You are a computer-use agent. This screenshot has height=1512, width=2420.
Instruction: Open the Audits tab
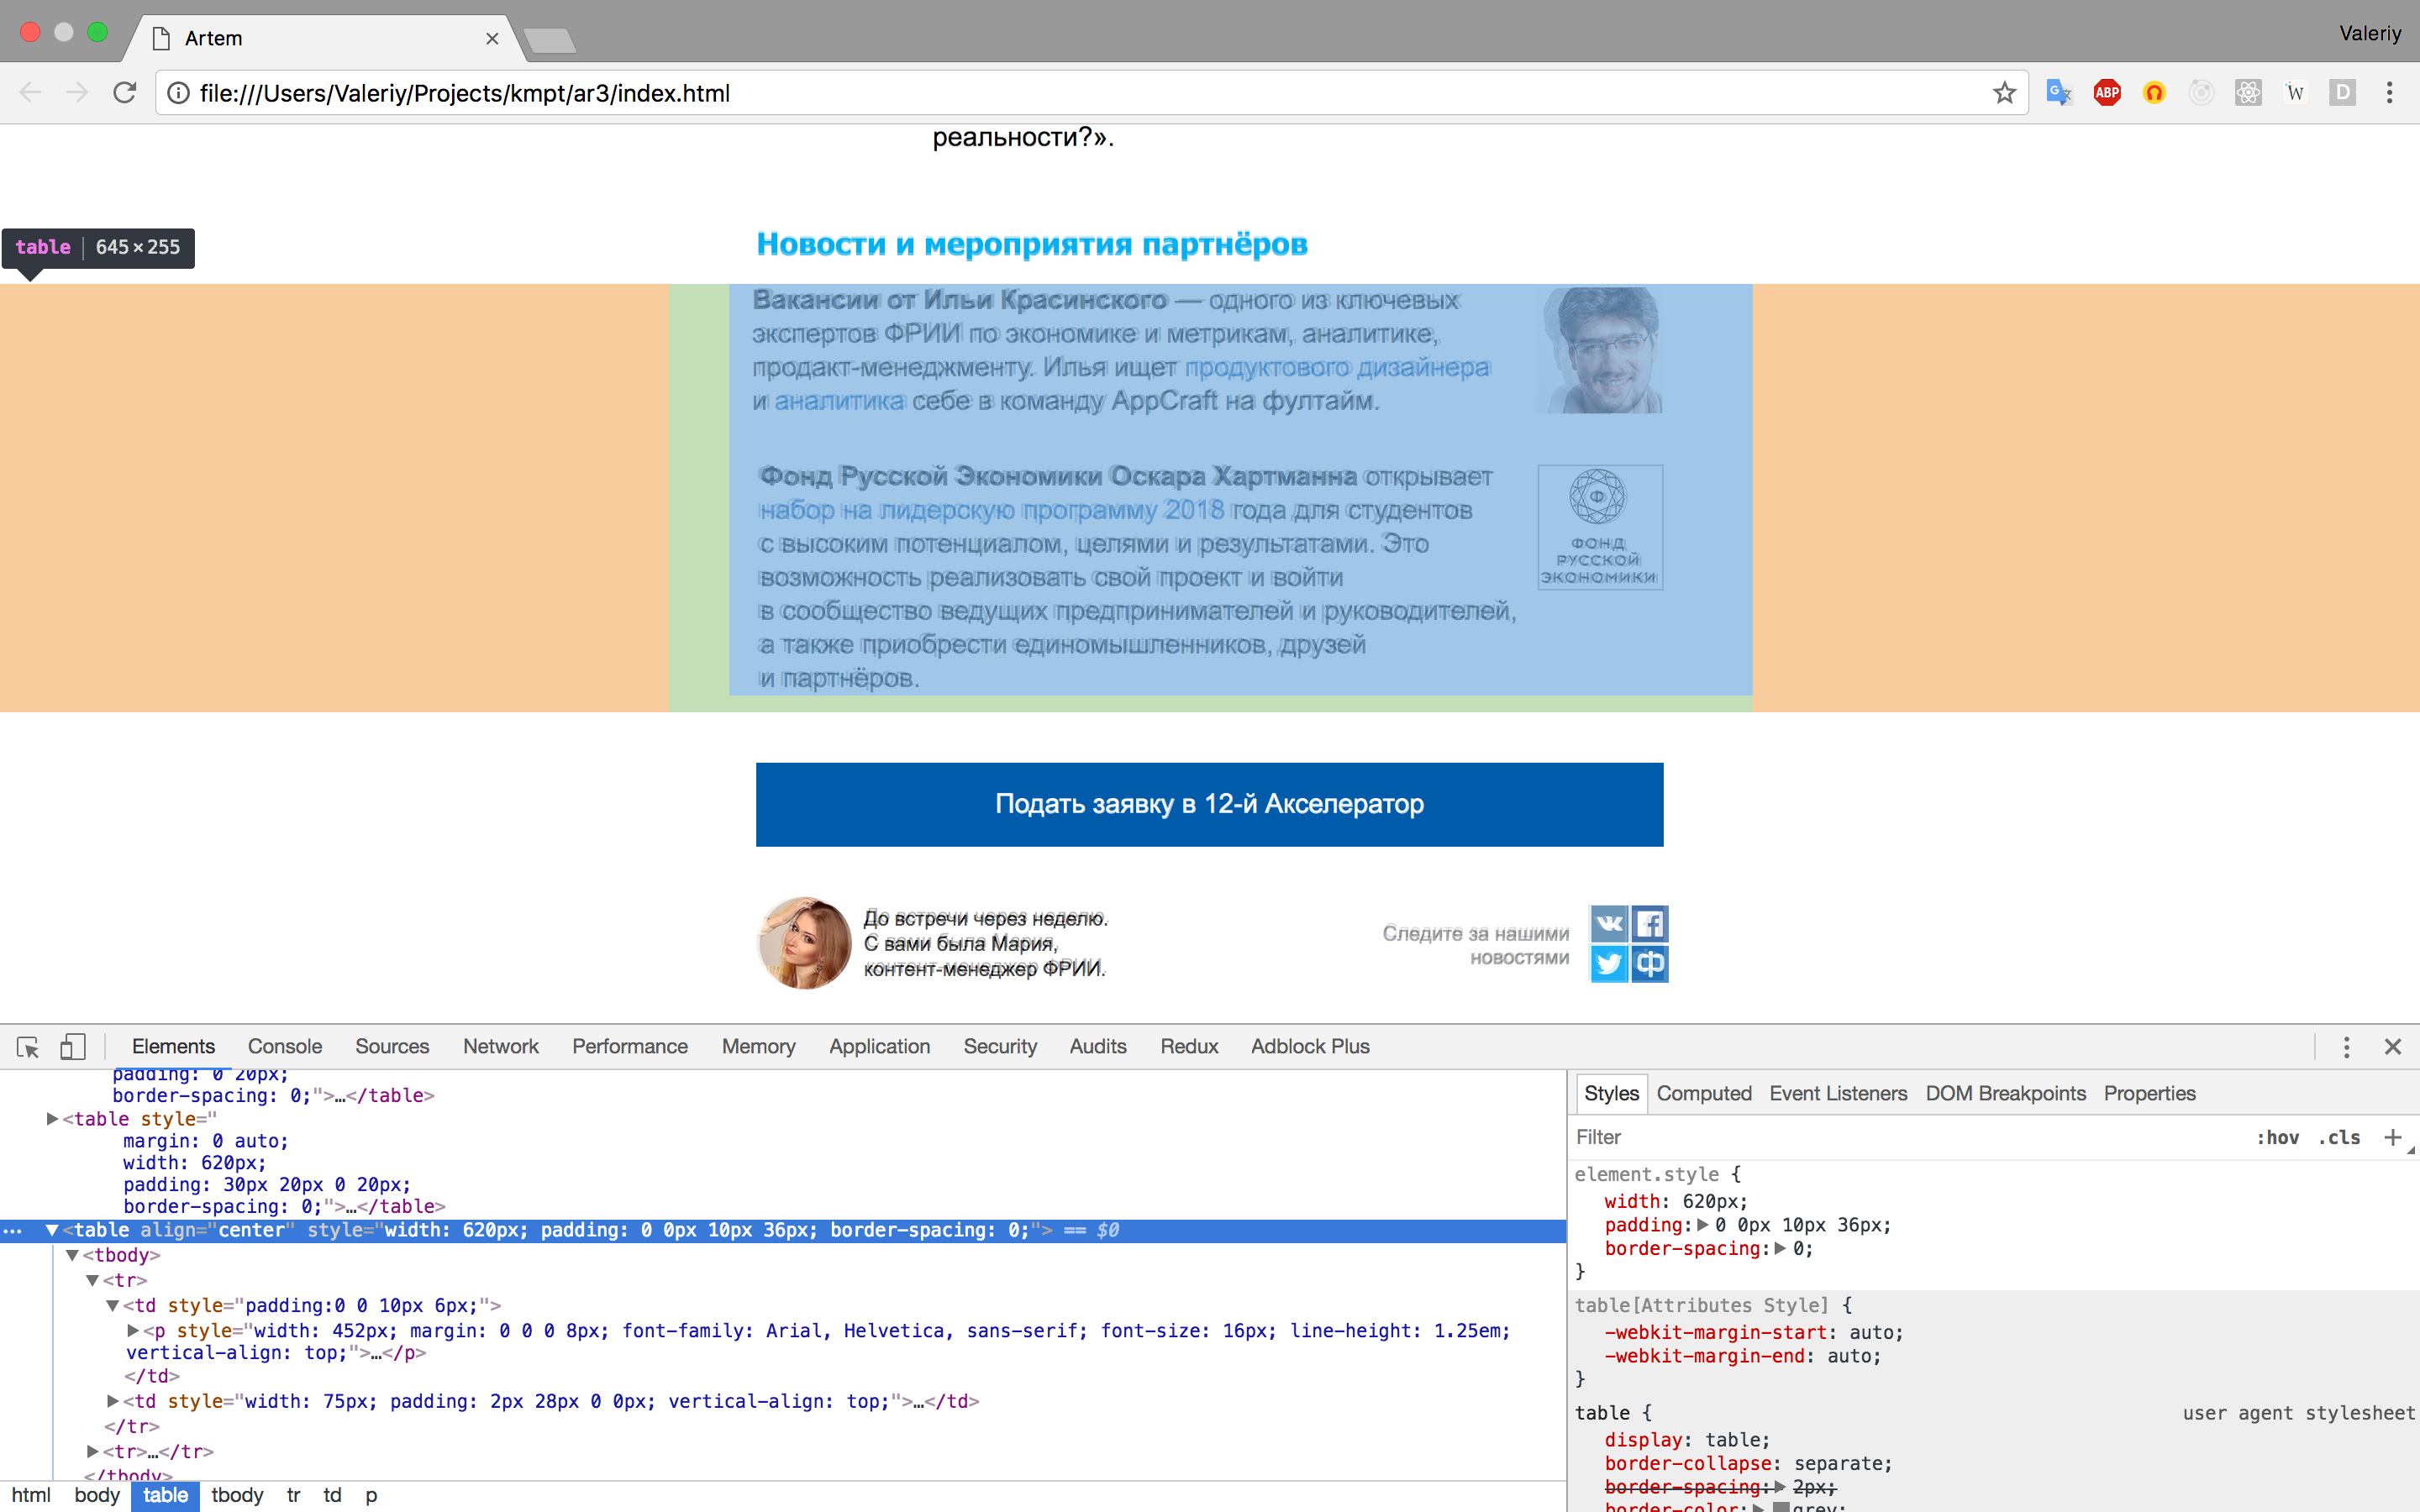pos(1098,1046)
